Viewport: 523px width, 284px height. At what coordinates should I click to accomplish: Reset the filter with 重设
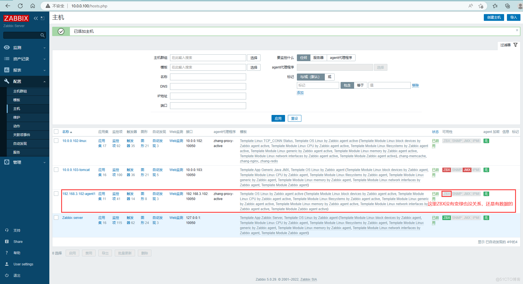pyautogui.click(x=295, y=118)
